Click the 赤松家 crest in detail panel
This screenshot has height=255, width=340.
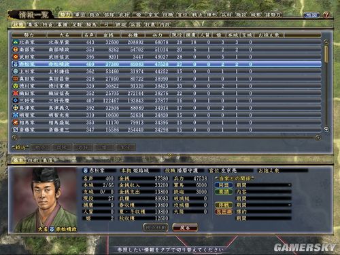(86, 170)
